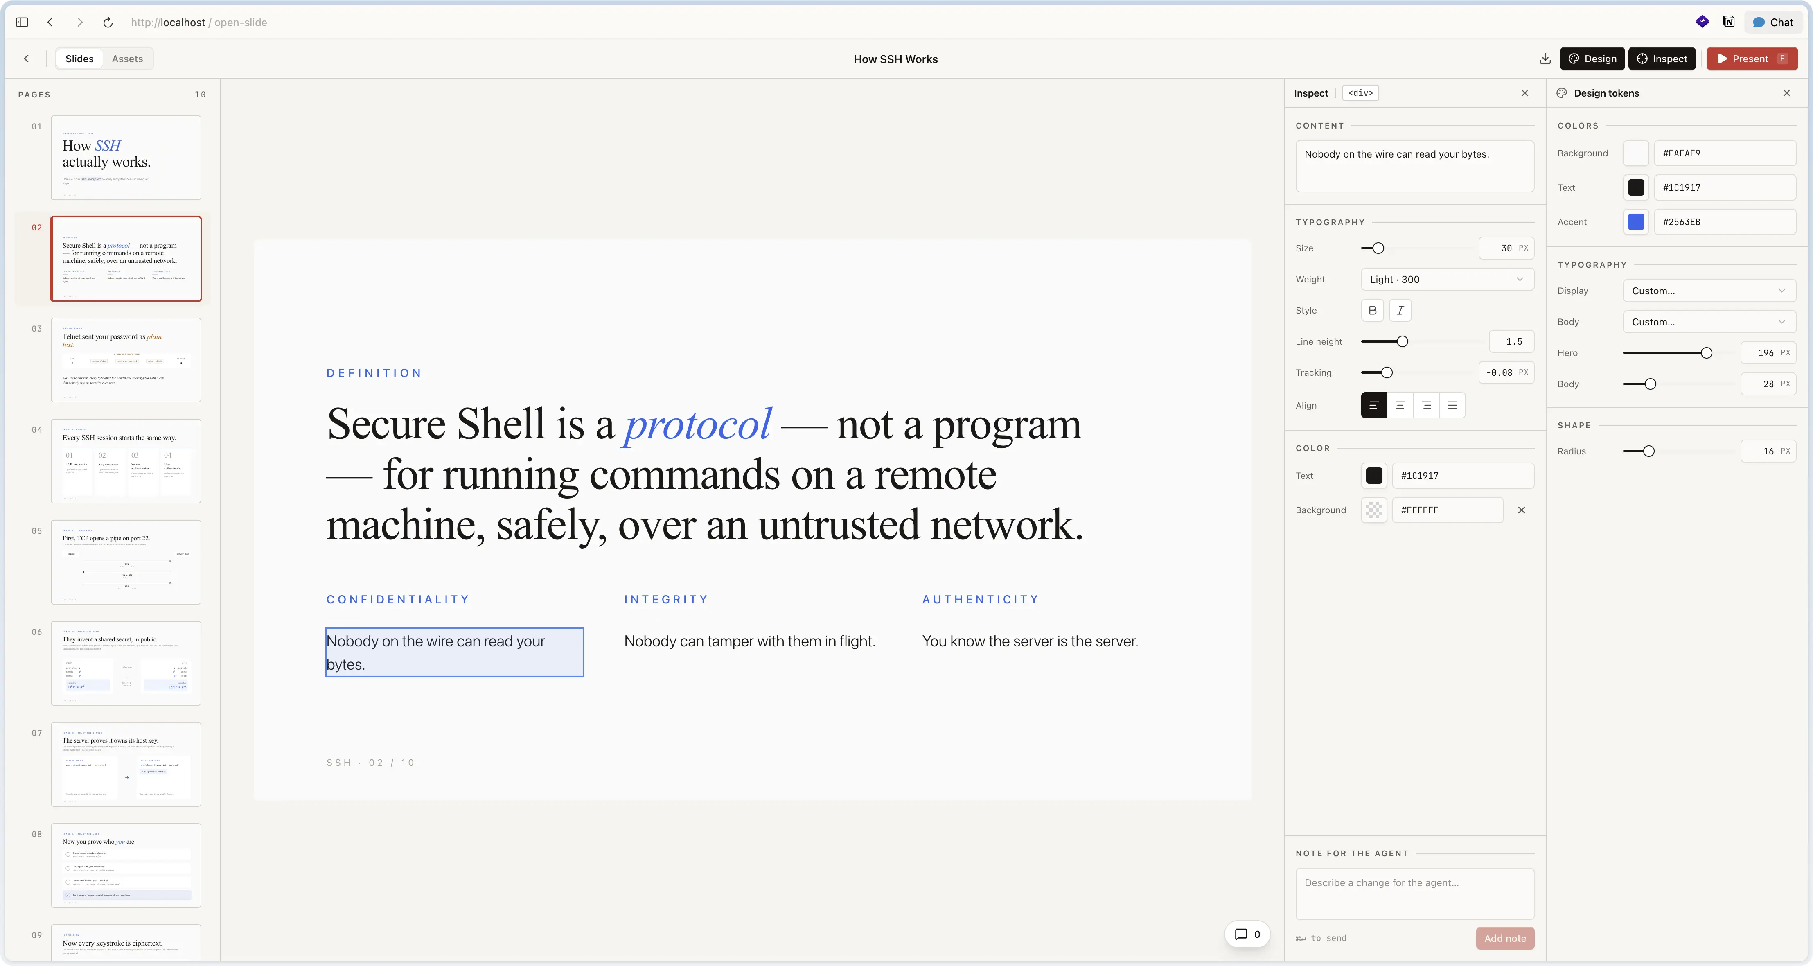
Task: Switch to the Slides tab
Action: (79, 59)
